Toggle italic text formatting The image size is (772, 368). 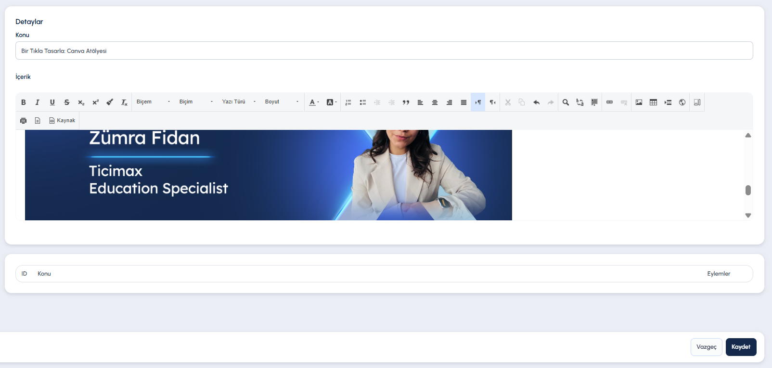click(x=38, y=102)
